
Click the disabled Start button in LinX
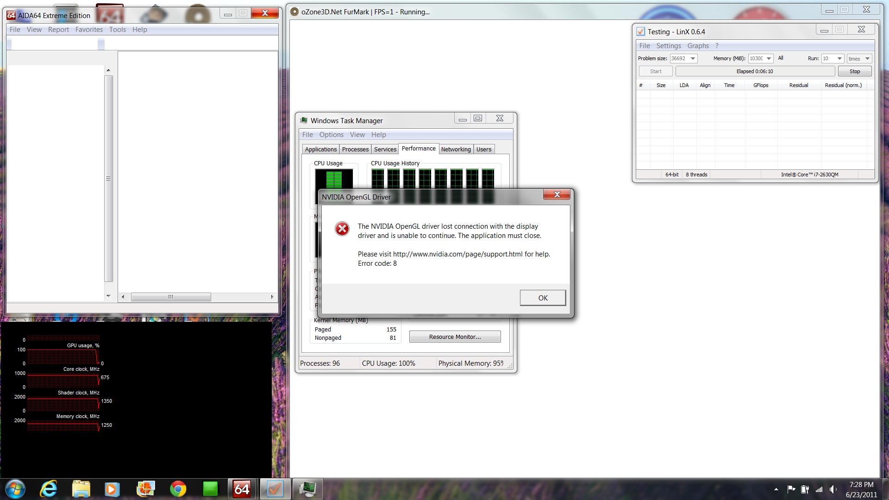click(x=656, y=71)
